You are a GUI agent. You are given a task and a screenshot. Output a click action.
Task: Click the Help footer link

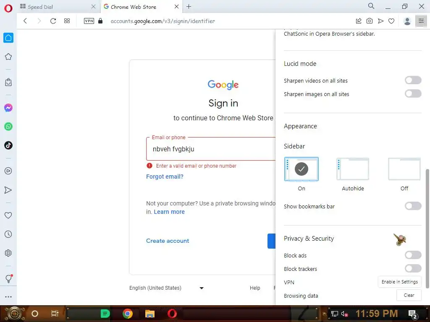[255, 288]
